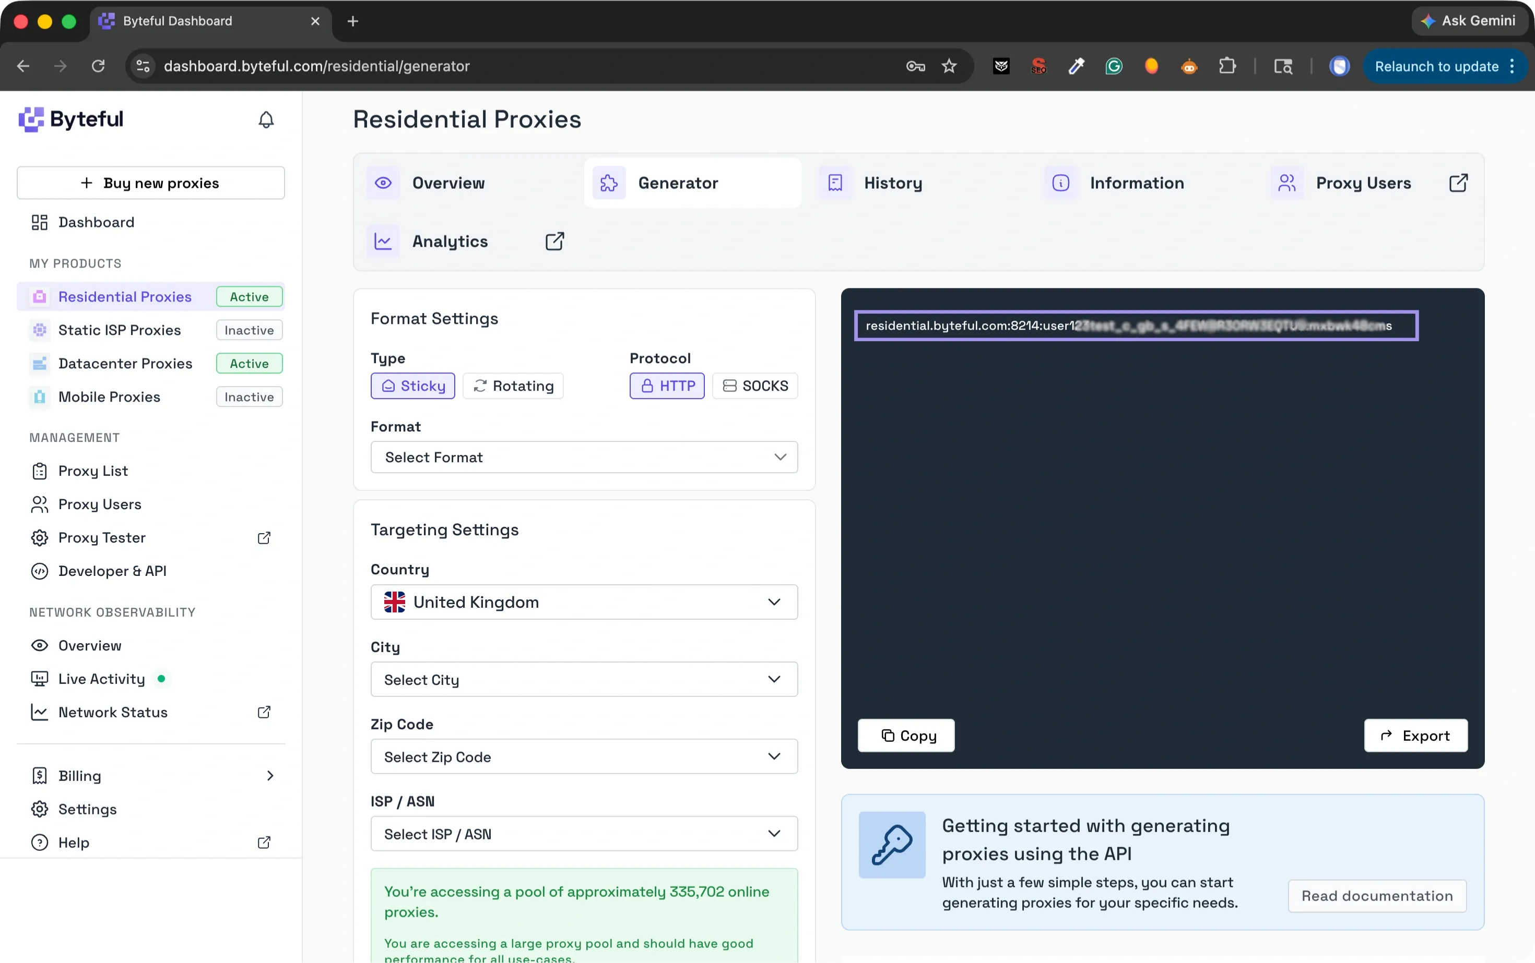This screenshot has width=1535, height=963.
Task: Switch to the History tab
Action: pos(918,183)
